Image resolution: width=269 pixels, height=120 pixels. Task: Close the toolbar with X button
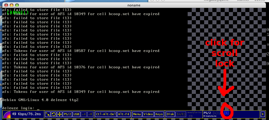262,114
